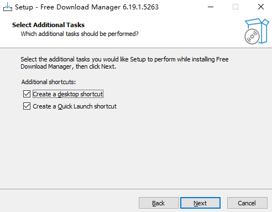Viewport: 272px width, 212px height.
Task: Click the 'Select Additional Tasks' heading
Action: (x=48, y=25)
